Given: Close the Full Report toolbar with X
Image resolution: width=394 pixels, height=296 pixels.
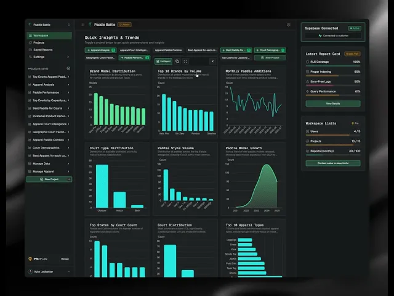Looking at the screenshot, I should 212,61.
